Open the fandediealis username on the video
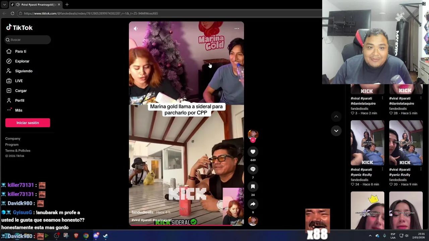The image size is (429, 241). (142, 212)
